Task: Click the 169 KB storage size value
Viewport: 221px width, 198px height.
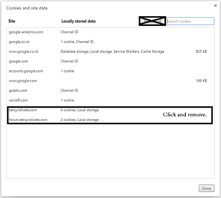Action: click(201, 81)
